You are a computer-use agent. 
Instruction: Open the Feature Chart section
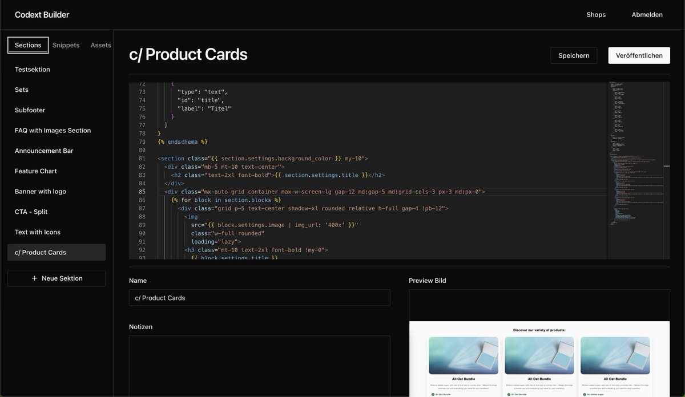[57, 171]
